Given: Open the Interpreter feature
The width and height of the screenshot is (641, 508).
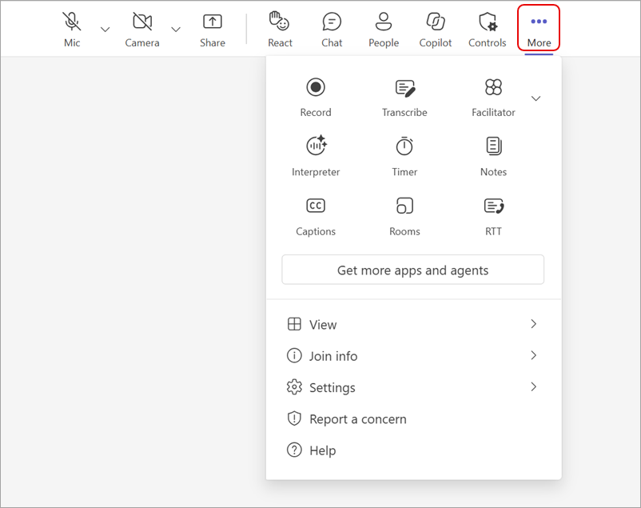Looking at the screenshot, I should (x=316, y=156).
